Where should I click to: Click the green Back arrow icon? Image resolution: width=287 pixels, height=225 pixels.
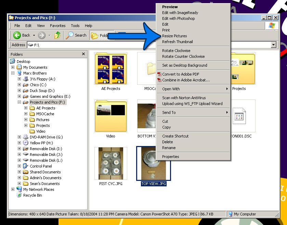click(x=17, y=35)
